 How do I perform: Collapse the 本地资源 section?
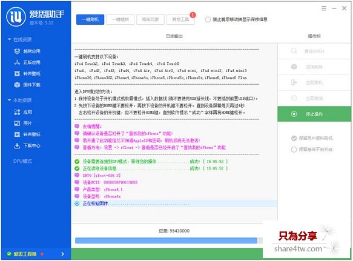[10, 100]
